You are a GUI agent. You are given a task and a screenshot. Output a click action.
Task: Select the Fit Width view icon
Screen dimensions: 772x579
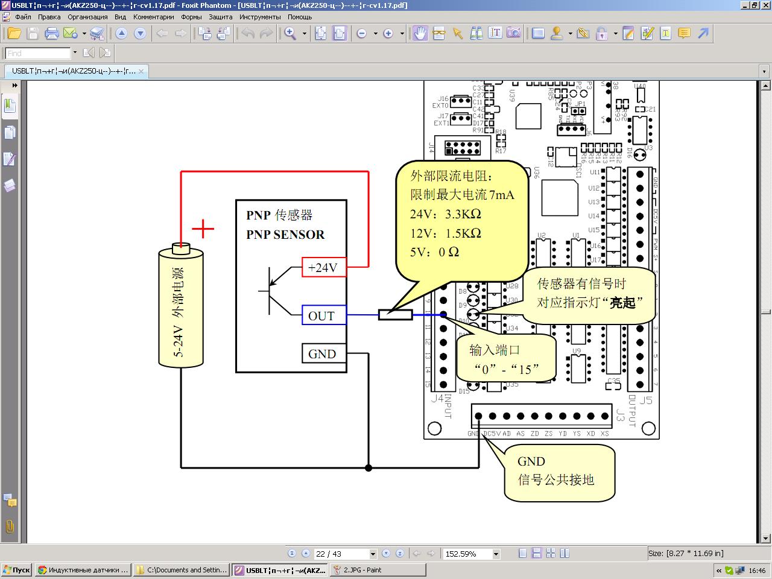pyautogui.click(x=340, y=33)
